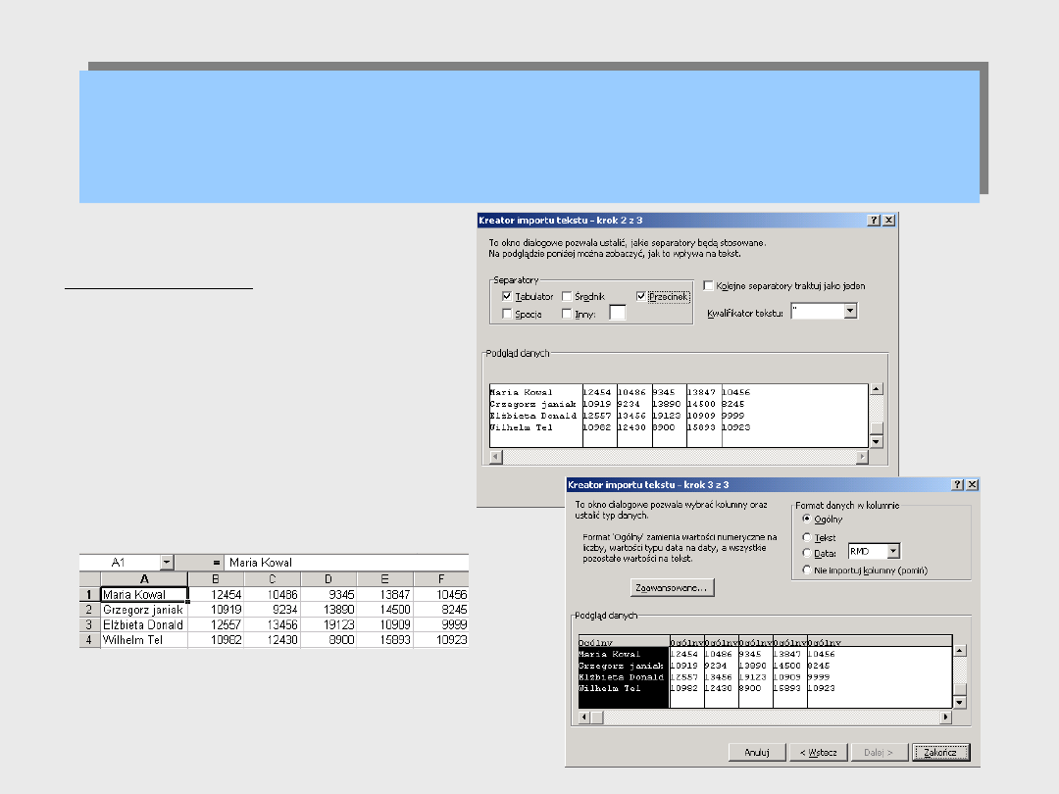Expand the RMD date format dropdown
1059x794 pixels.
(892, 552)
